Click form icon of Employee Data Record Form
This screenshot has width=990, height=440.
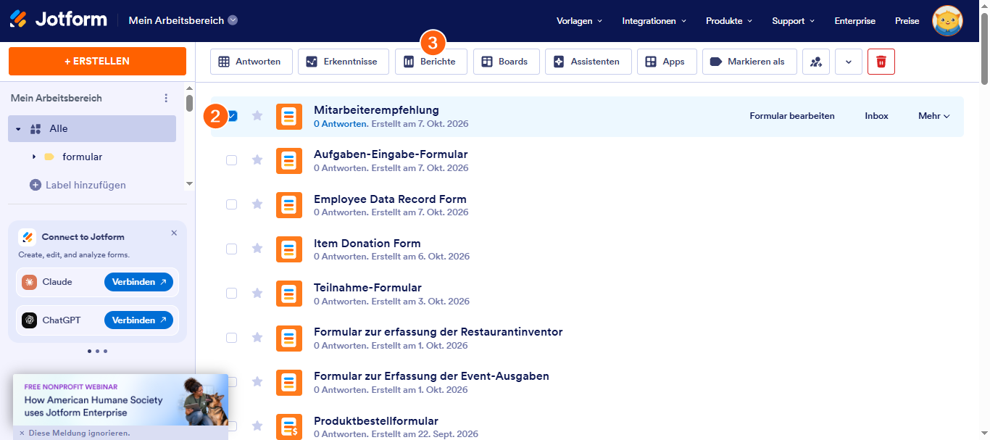(x=289, y=205)
